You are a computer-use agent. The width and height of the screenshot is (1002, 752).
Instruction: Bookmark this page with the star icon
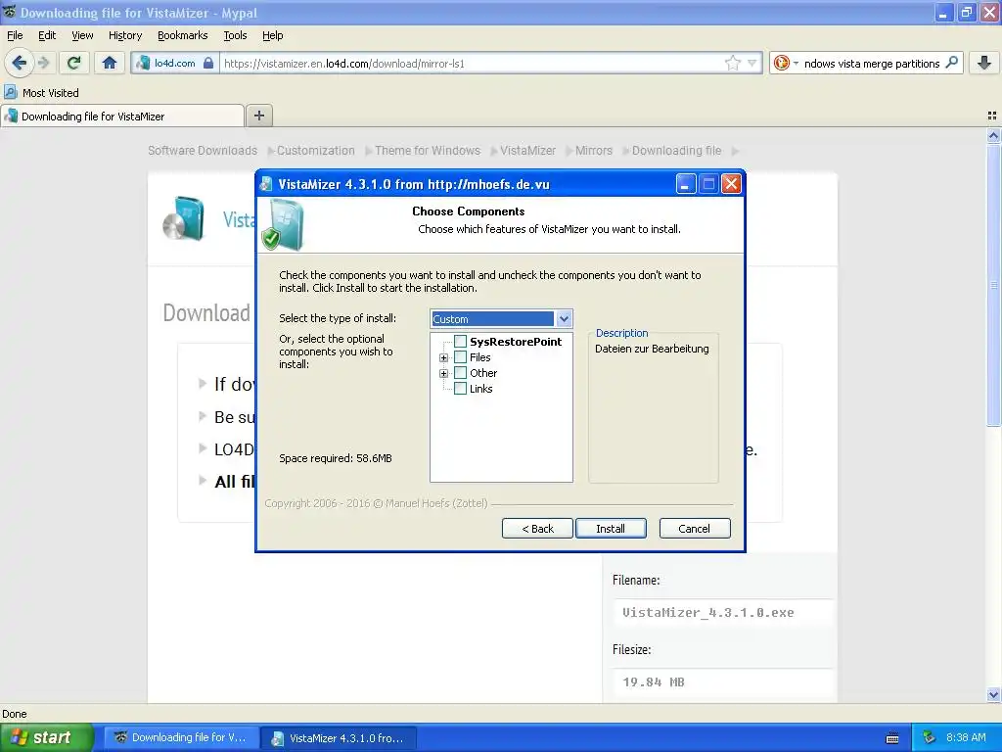click(732, 63)
